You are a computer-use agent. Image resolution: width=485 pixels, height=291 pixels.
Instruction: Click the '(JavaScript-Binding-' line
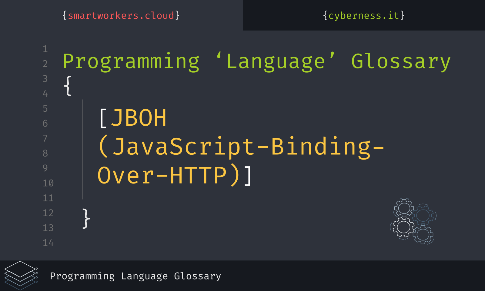pos(241,147)
